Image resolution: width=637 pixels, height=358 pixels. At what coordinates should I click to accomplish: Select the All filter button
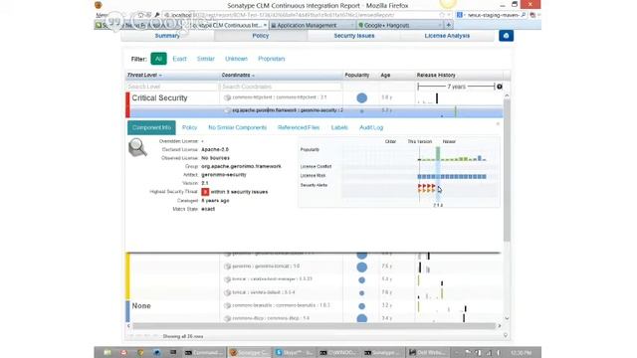(158, 59)
